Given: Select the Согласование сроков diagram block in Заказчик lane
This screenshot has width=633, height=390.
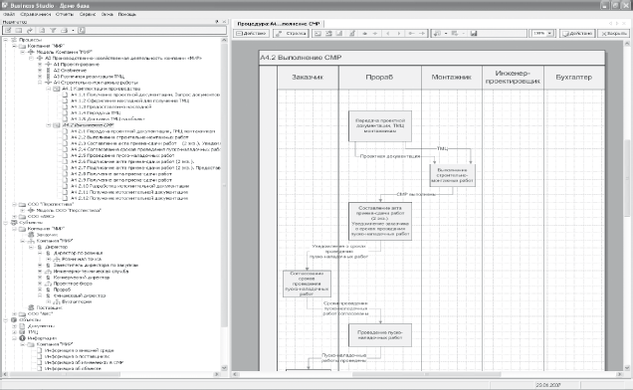Looking at the screenshot, I should coord(307,284).
